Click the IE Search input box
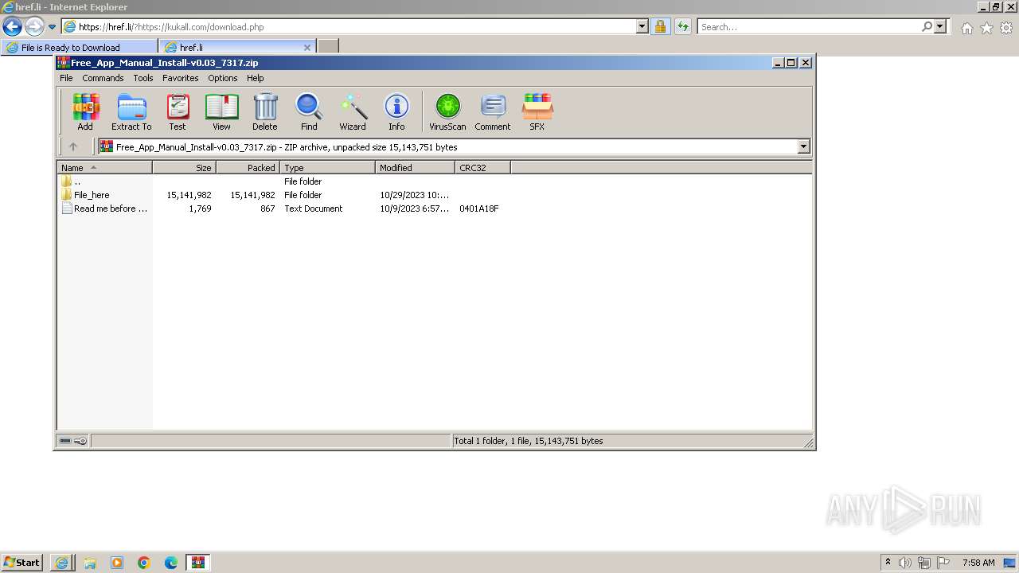This screenshot has height=573, width=1019. (809, 26)
